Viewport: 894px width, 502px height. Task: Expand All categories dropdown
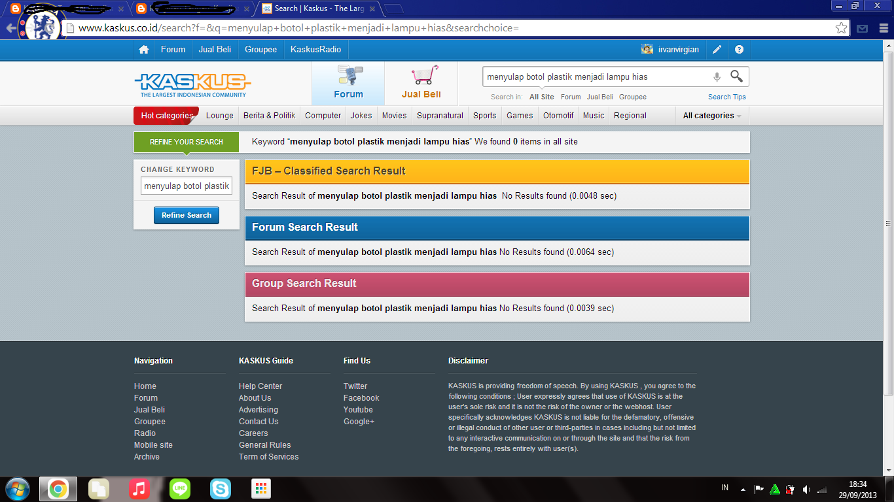[712, 116]
